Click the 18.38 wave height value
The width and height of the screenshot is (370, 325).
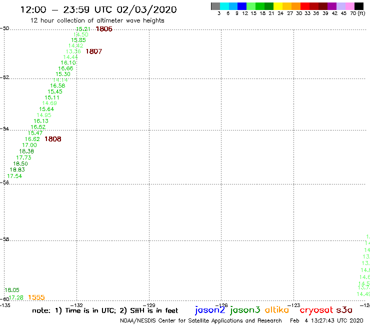(x=26, y=151)
